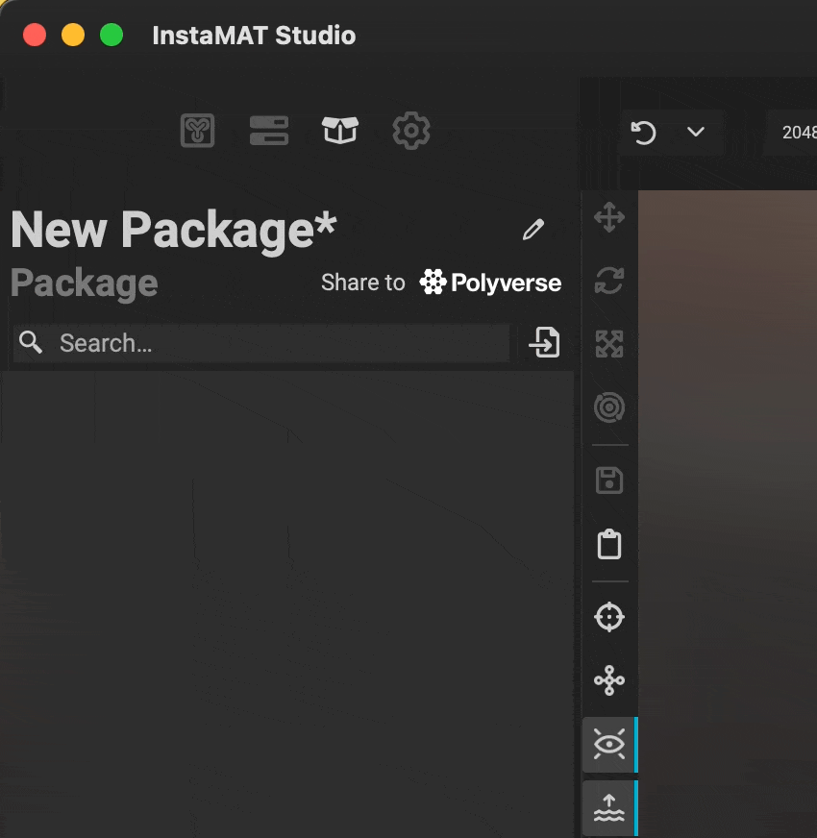Click the New Package* title
Screen dimensions: 817x838
click(x=174, y=230)
